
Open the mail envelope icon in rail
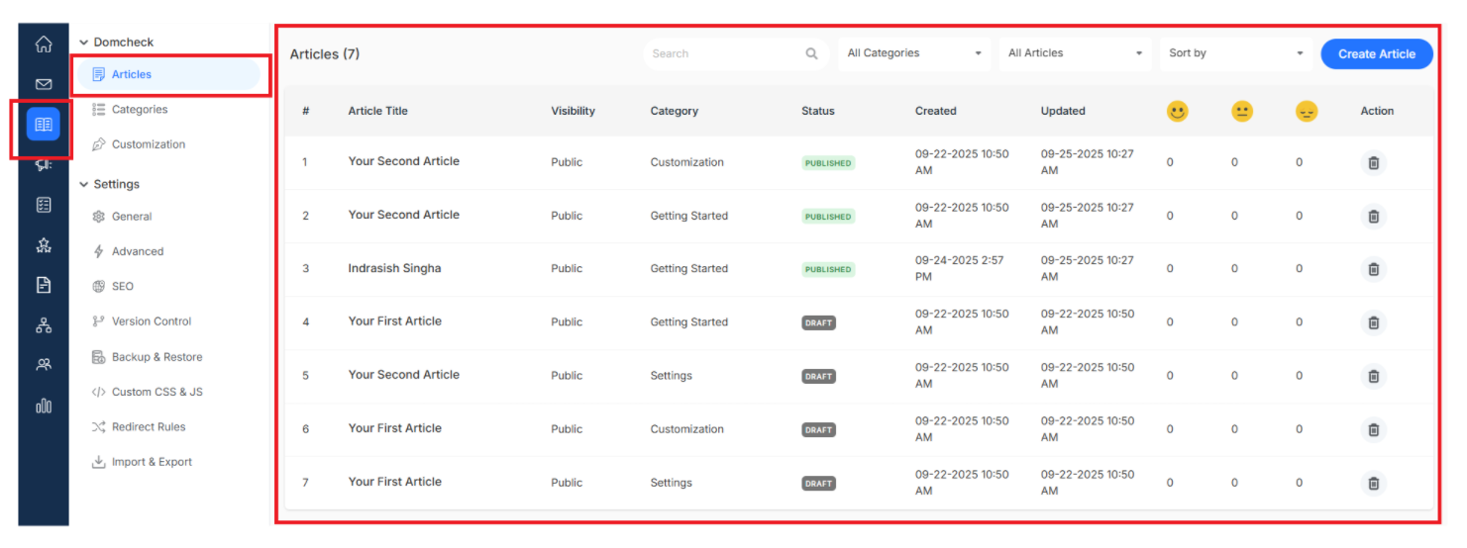coord(44,85)
